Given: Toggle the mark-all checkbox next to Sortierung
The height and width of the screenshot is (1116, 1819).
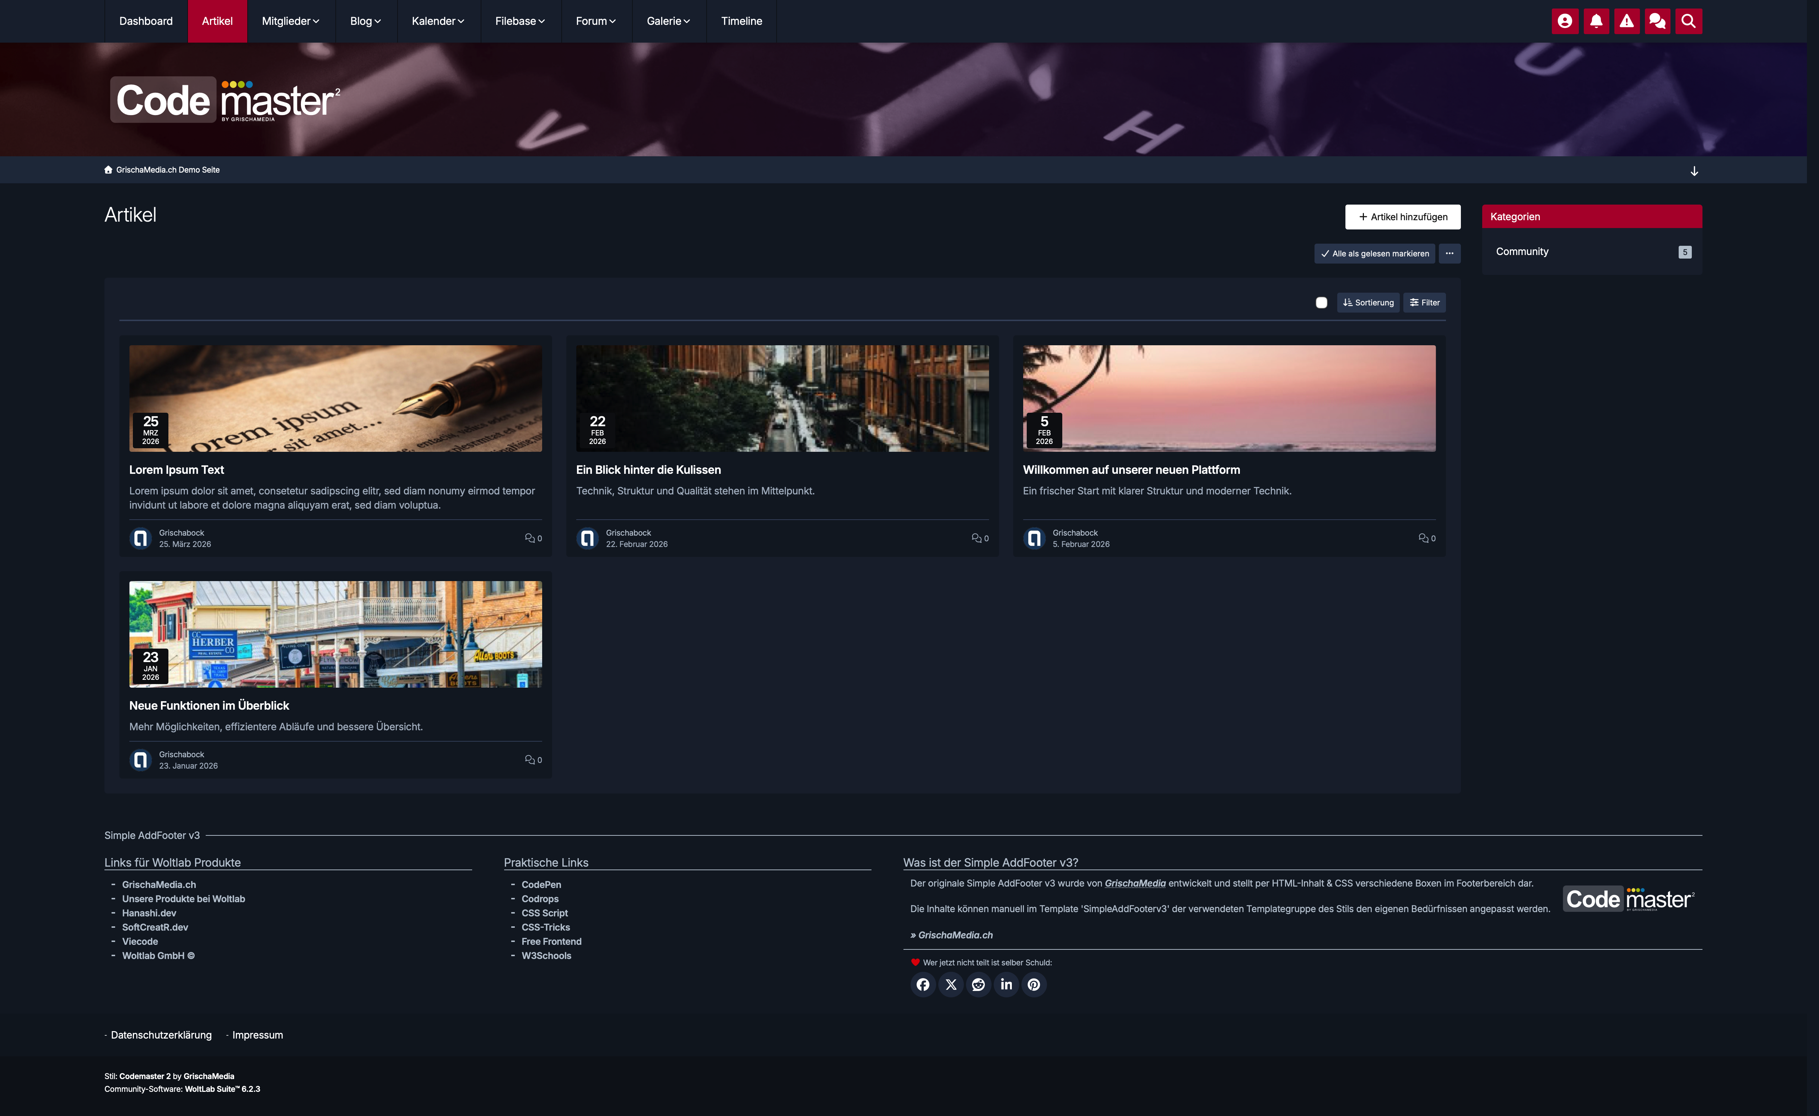Looking at the screenshot, I should pos(1321,303).
